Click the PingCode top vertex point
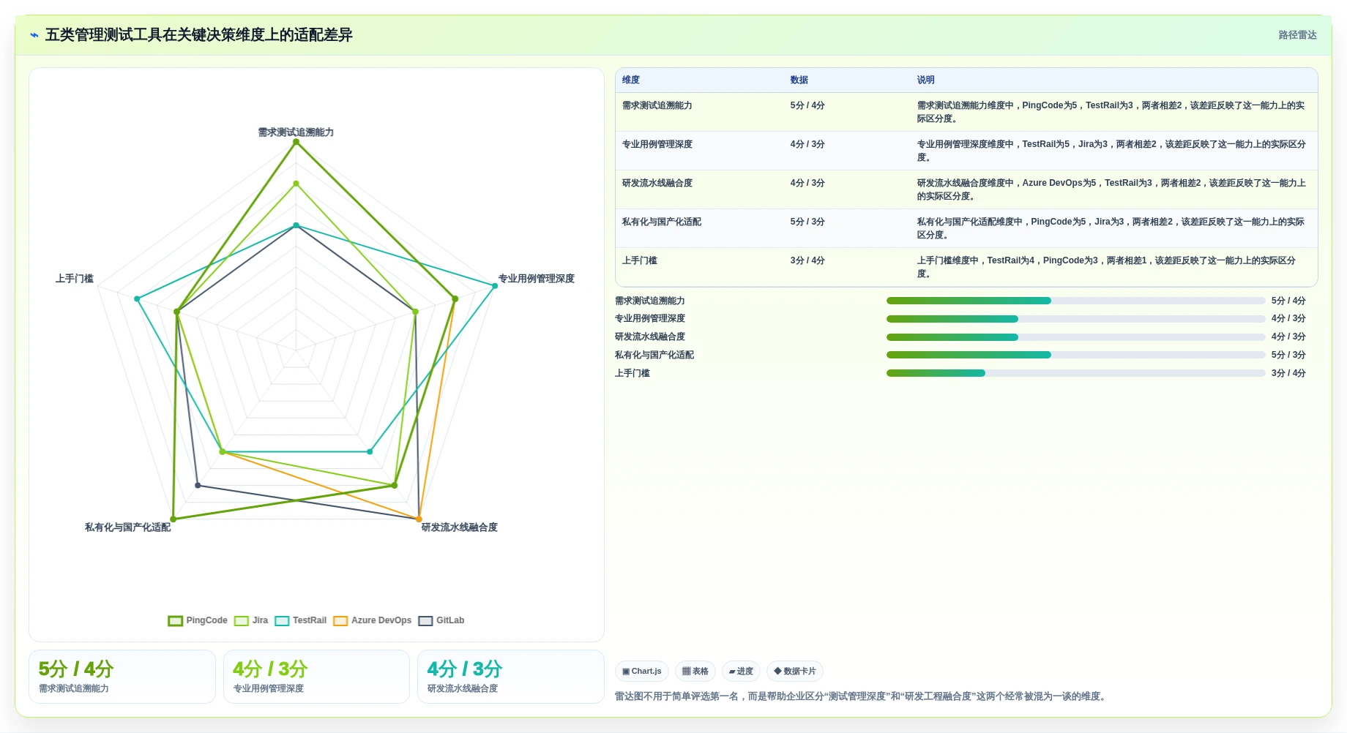1347x733 pixels. 296,142
